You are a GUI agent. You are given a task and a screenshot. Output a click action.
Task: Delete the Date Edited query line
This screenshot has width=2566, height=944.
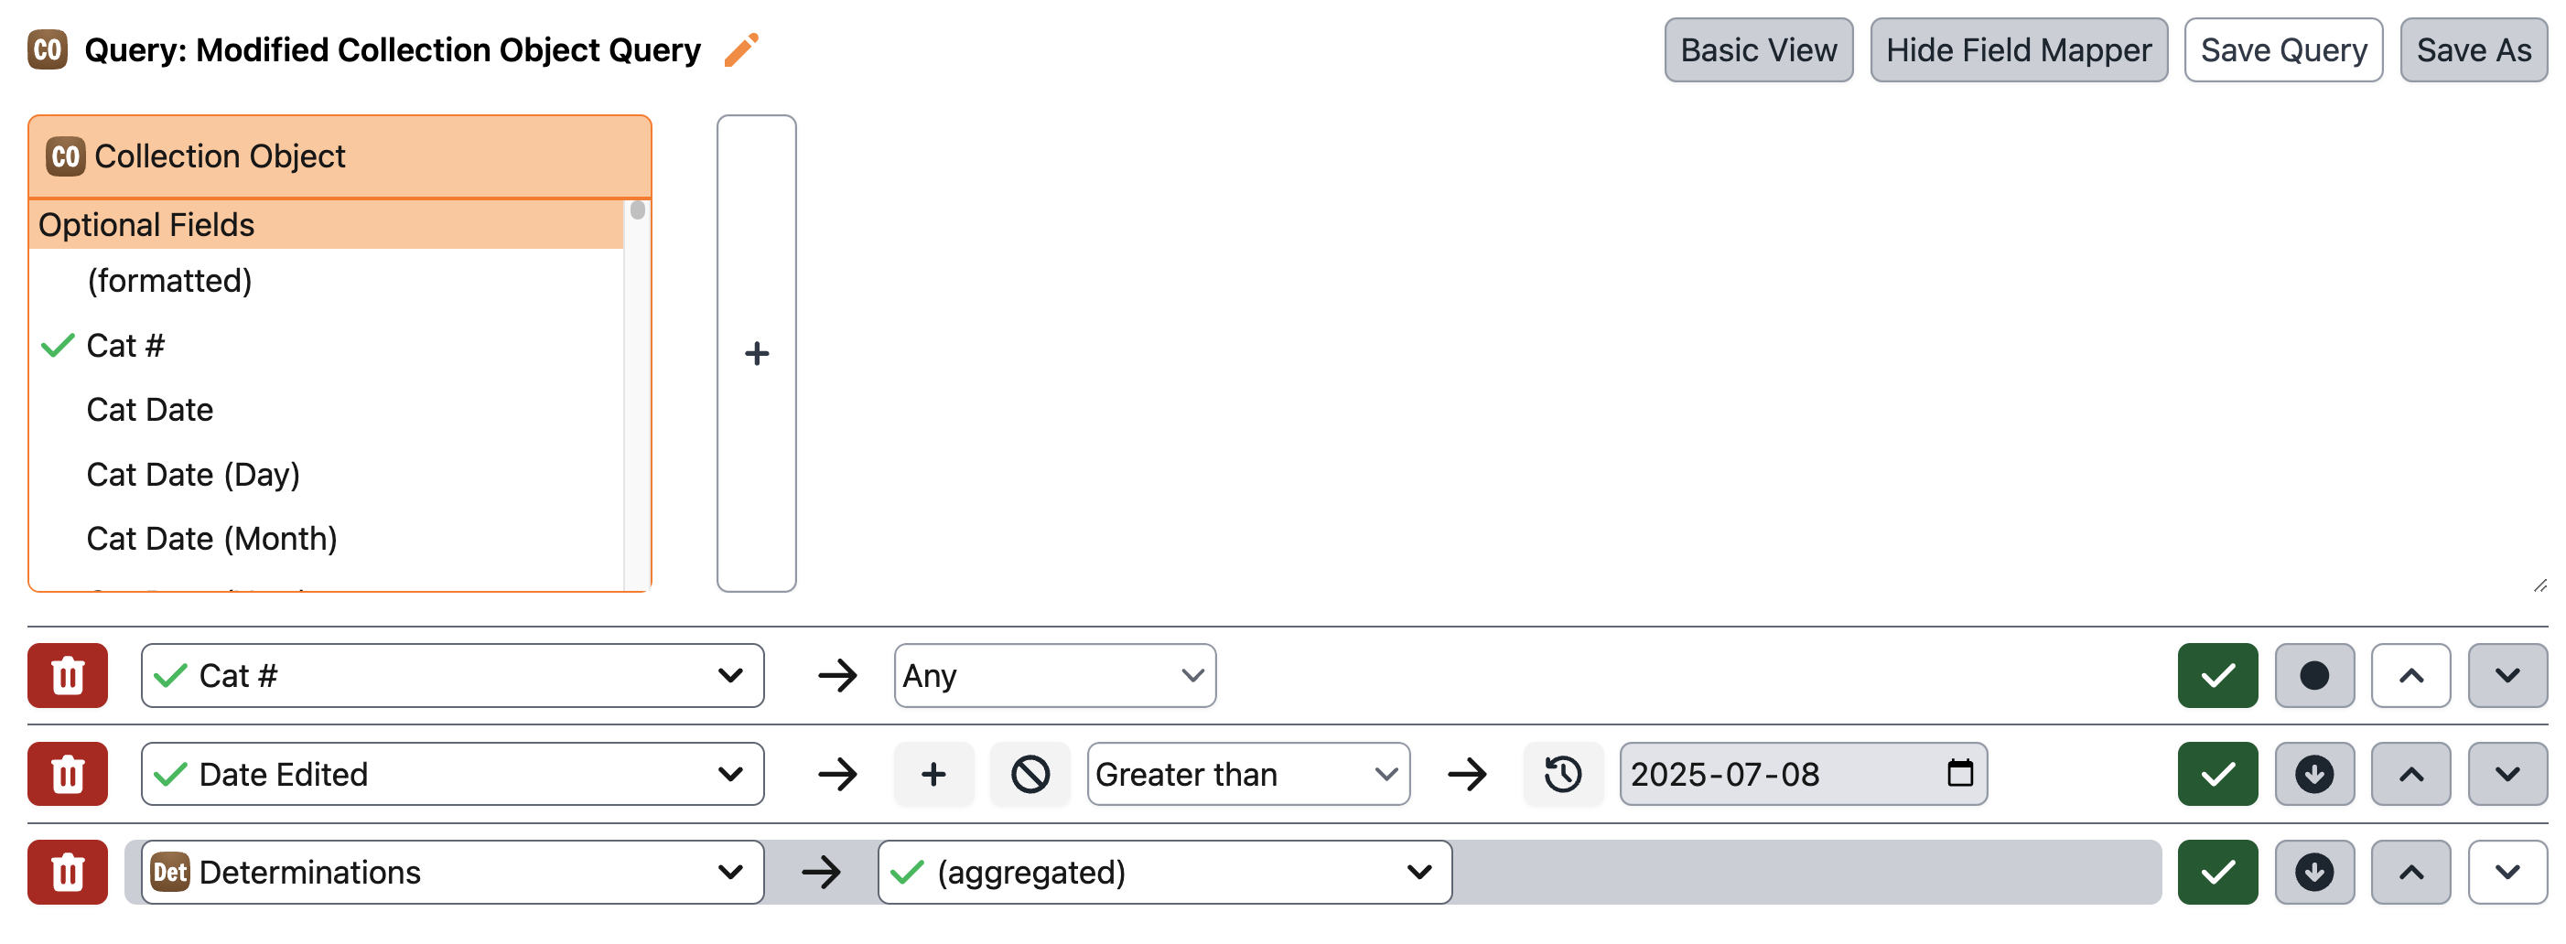coord(68,774)
